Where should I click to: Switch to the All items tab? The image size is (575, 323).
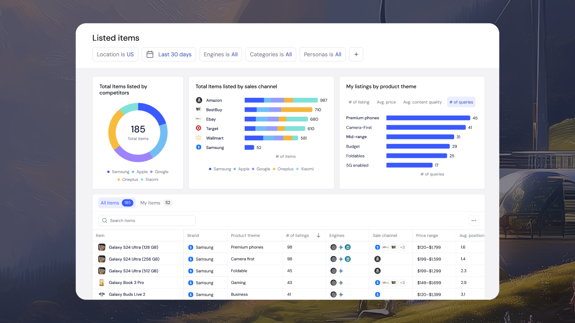(117, 203)
